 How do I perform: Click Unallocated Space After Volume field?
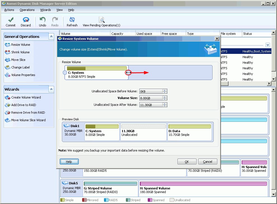tap(151, 105)
